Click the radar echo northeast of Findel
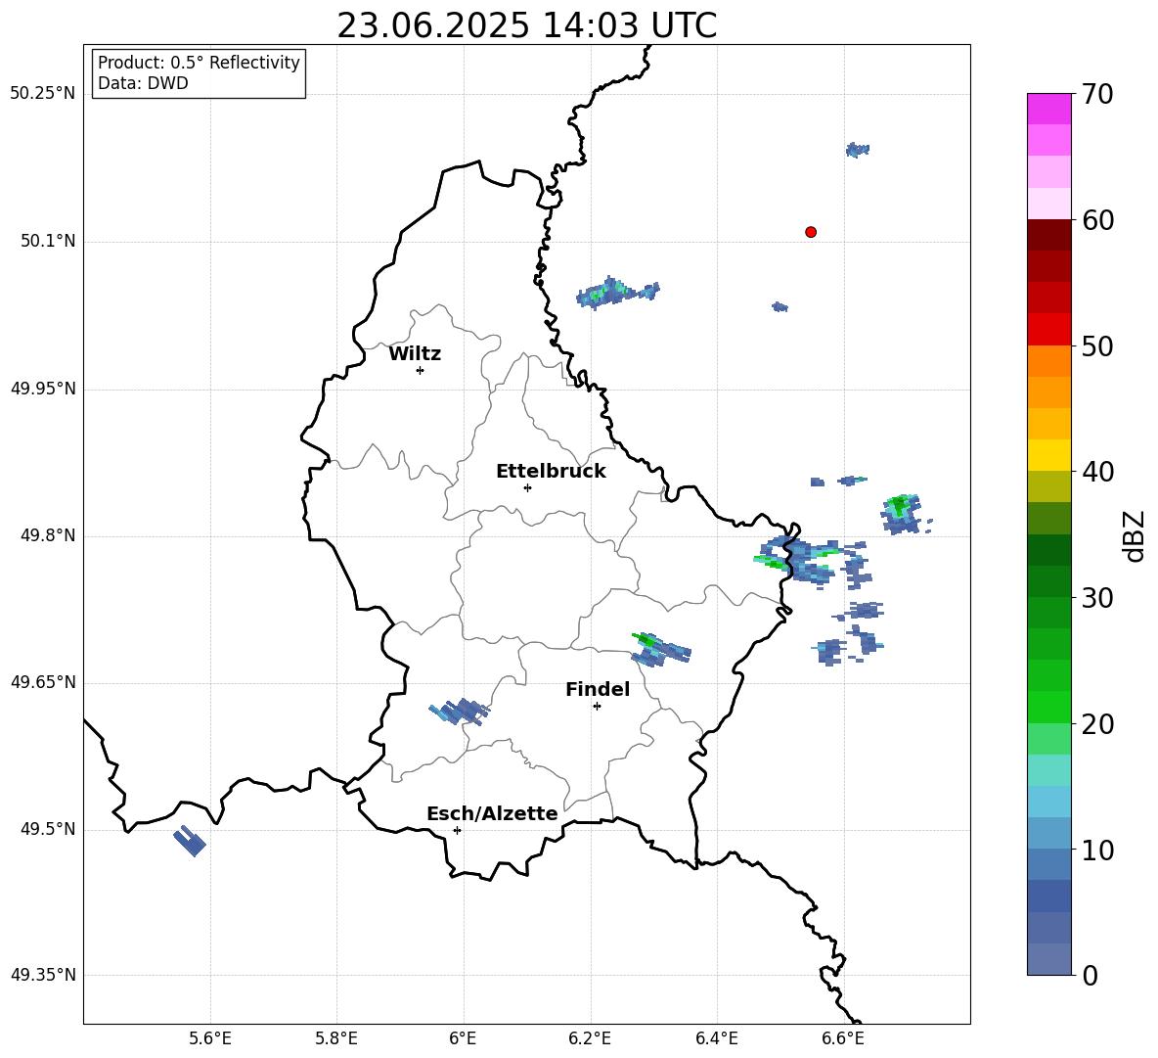1158x1058 pixels. 661,650
